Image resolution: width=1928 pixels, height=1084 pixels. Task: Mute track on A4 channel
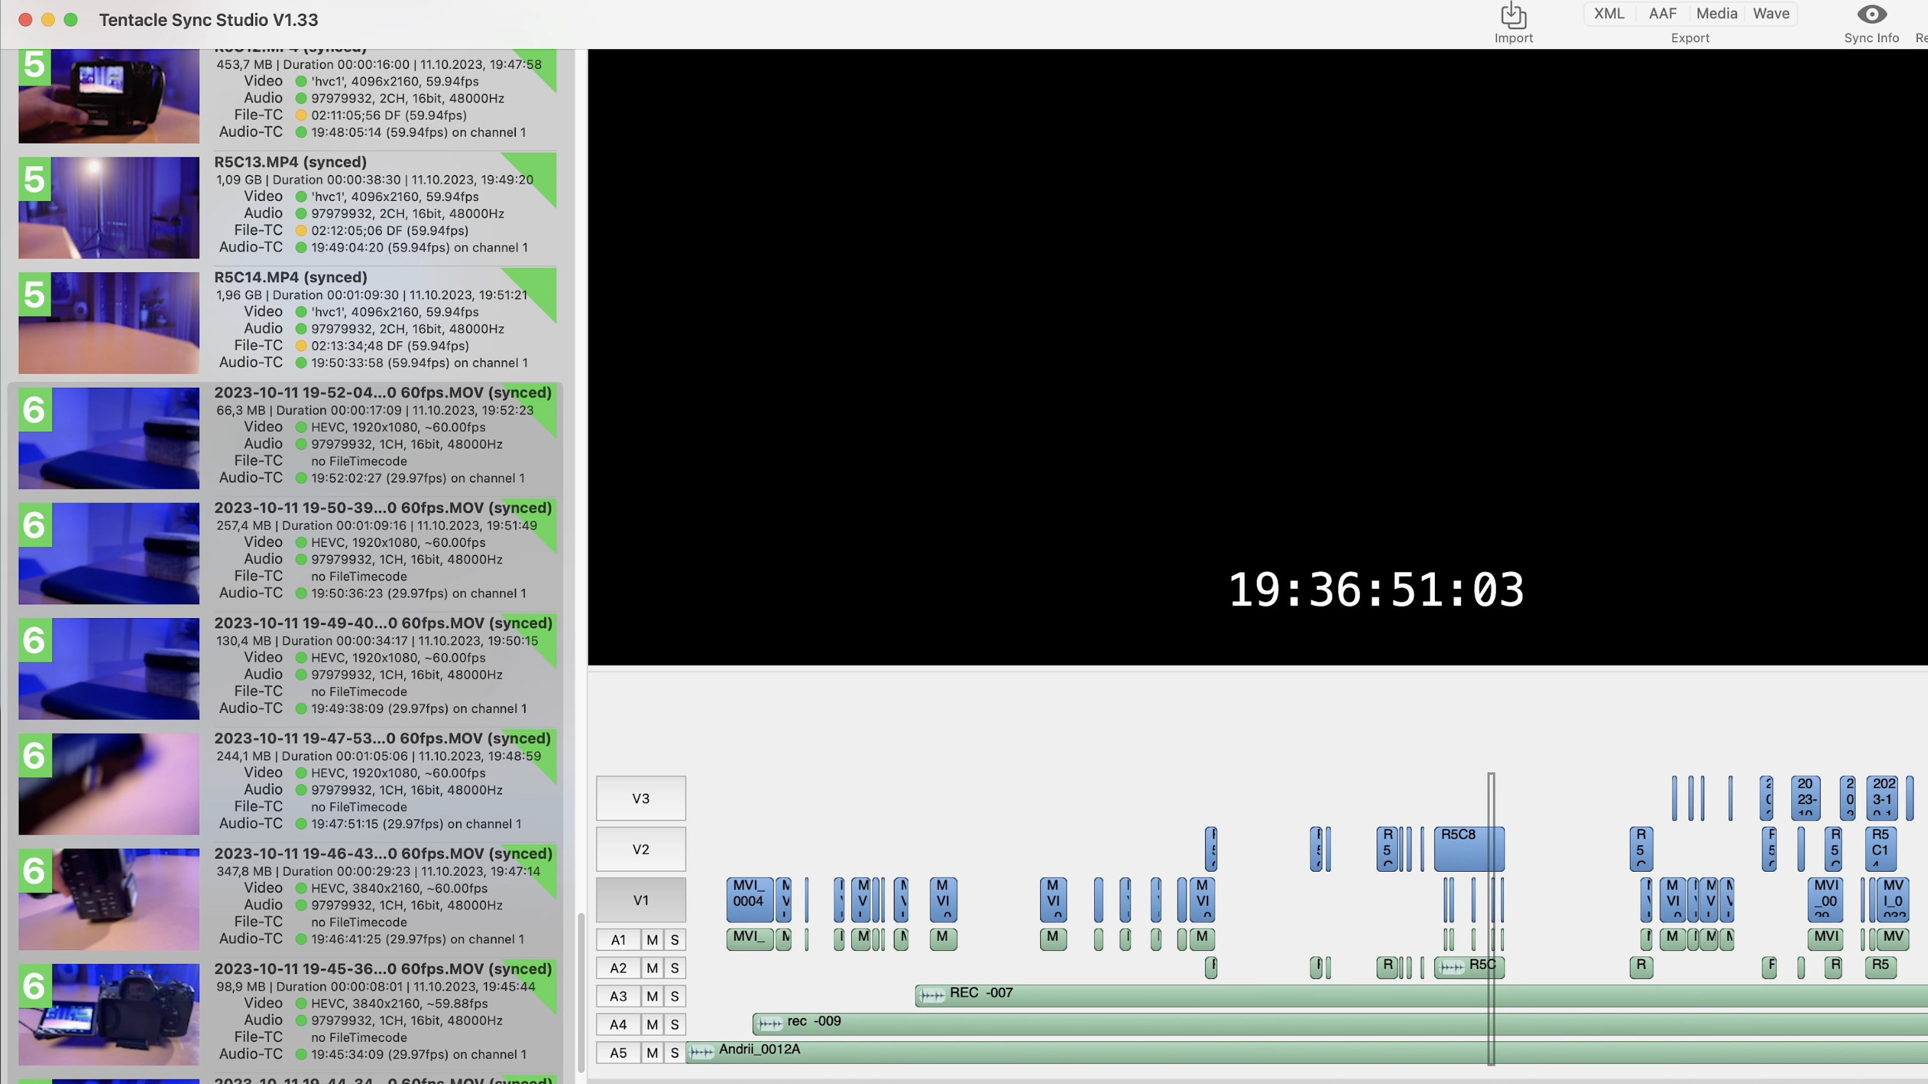click(x=650, y=1023)
